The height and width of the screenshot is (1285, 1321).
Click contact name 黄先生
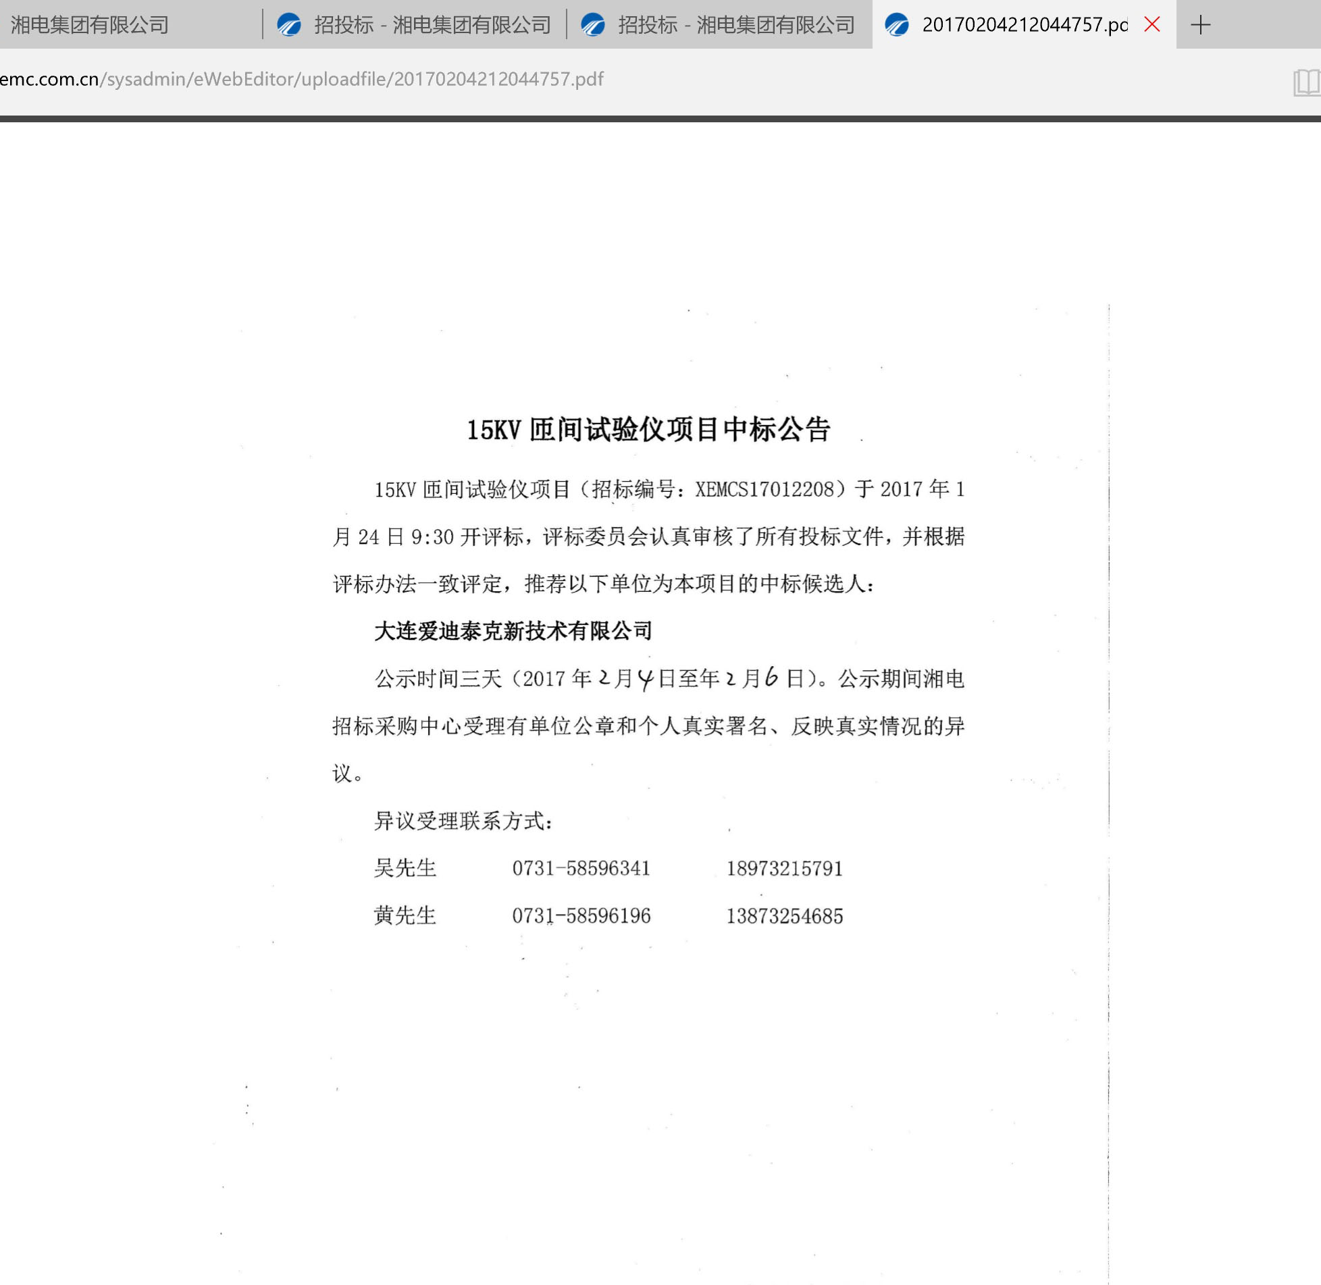[405, 915]
